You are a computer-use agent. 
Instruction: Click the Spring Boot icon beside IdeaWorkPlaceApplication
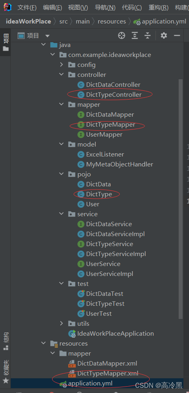tap(72, 334)
